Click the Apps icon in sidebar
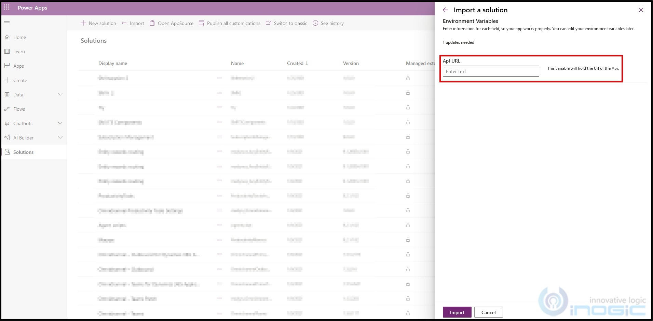Image resolution: width=653 pixels, height=321 pixels. tap(7, 66)
